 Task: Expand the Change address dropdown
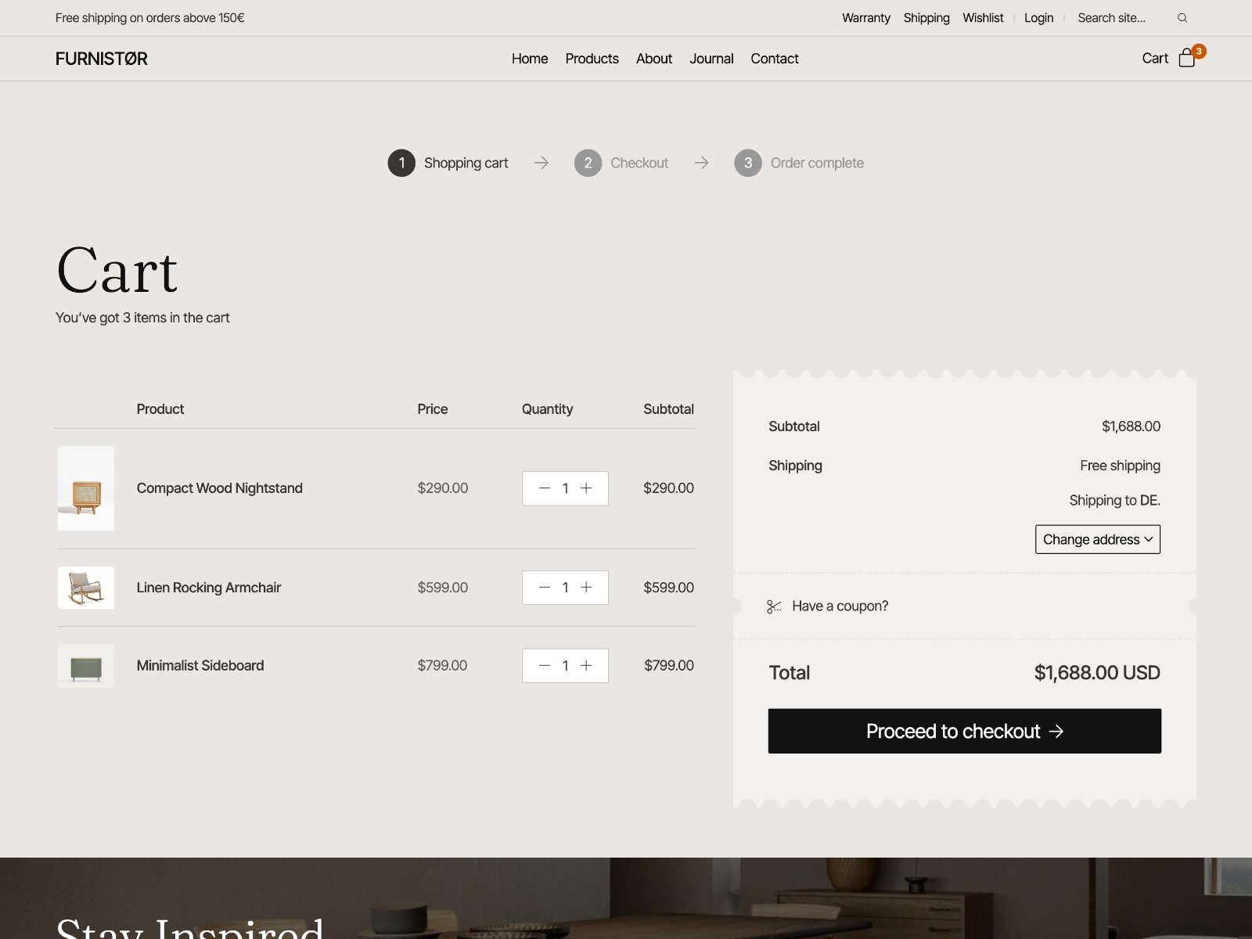point(1097,539)
